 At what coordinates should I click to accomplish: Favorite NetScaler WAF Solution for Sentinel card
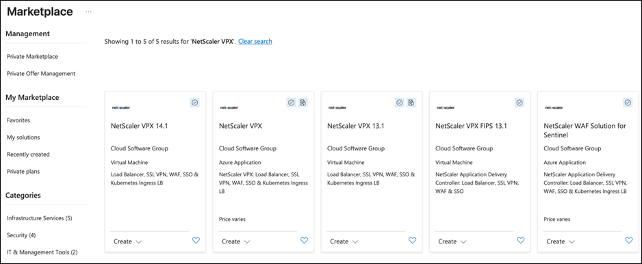628,241
